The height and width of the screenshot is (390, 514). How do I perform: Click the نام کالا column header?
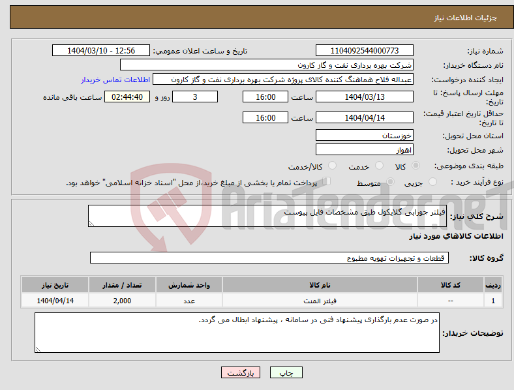320,285
